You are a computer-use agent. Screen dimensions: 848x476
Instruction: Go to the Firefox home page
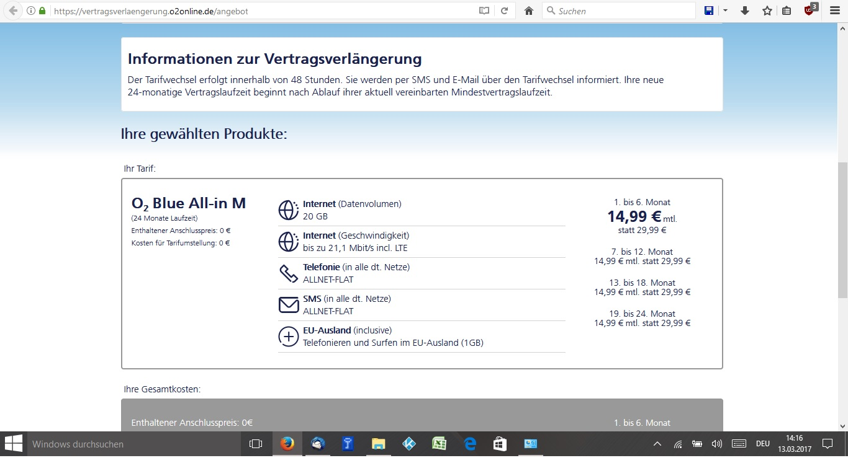(x=529, y=11)
